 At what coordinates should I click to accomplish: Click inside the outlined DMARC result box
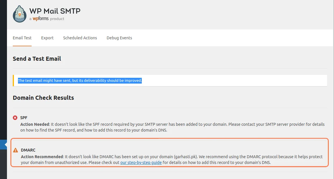(x=170, y=153)
